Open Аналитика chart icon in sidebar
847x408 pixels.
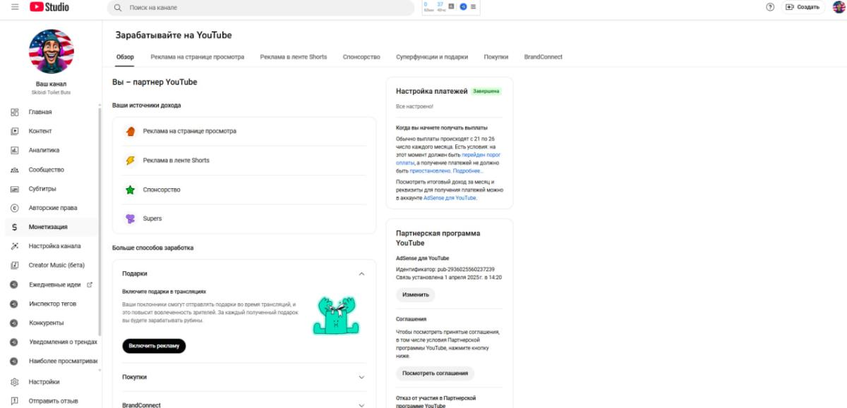[14, 150]
